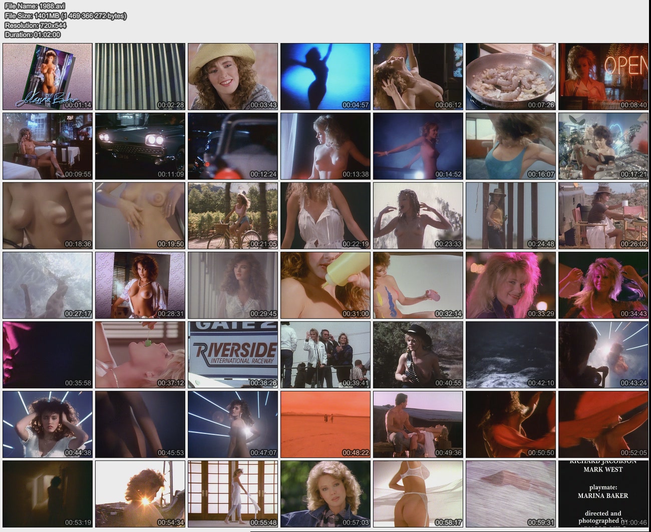Select the straw hat thumbnail at 00:03:43

pos(233,76)
